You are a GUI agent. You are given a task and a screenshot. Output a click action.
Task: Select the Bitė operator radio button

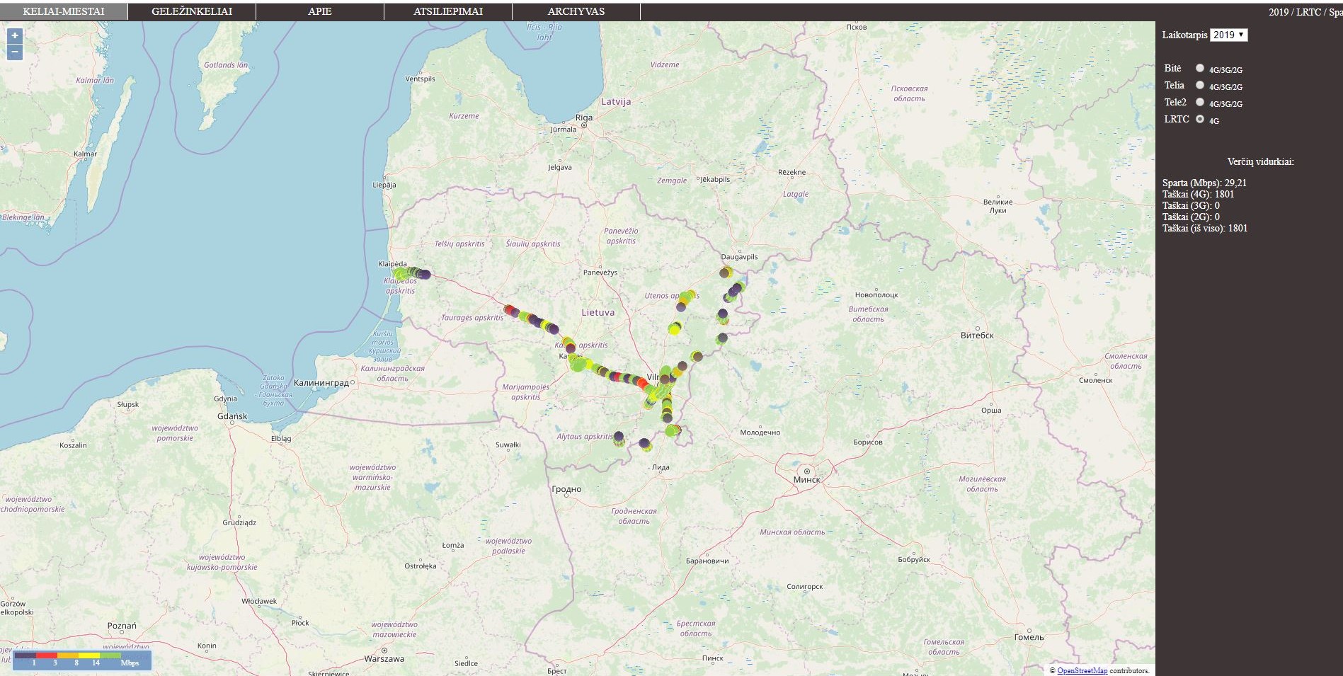(1200, 68)
